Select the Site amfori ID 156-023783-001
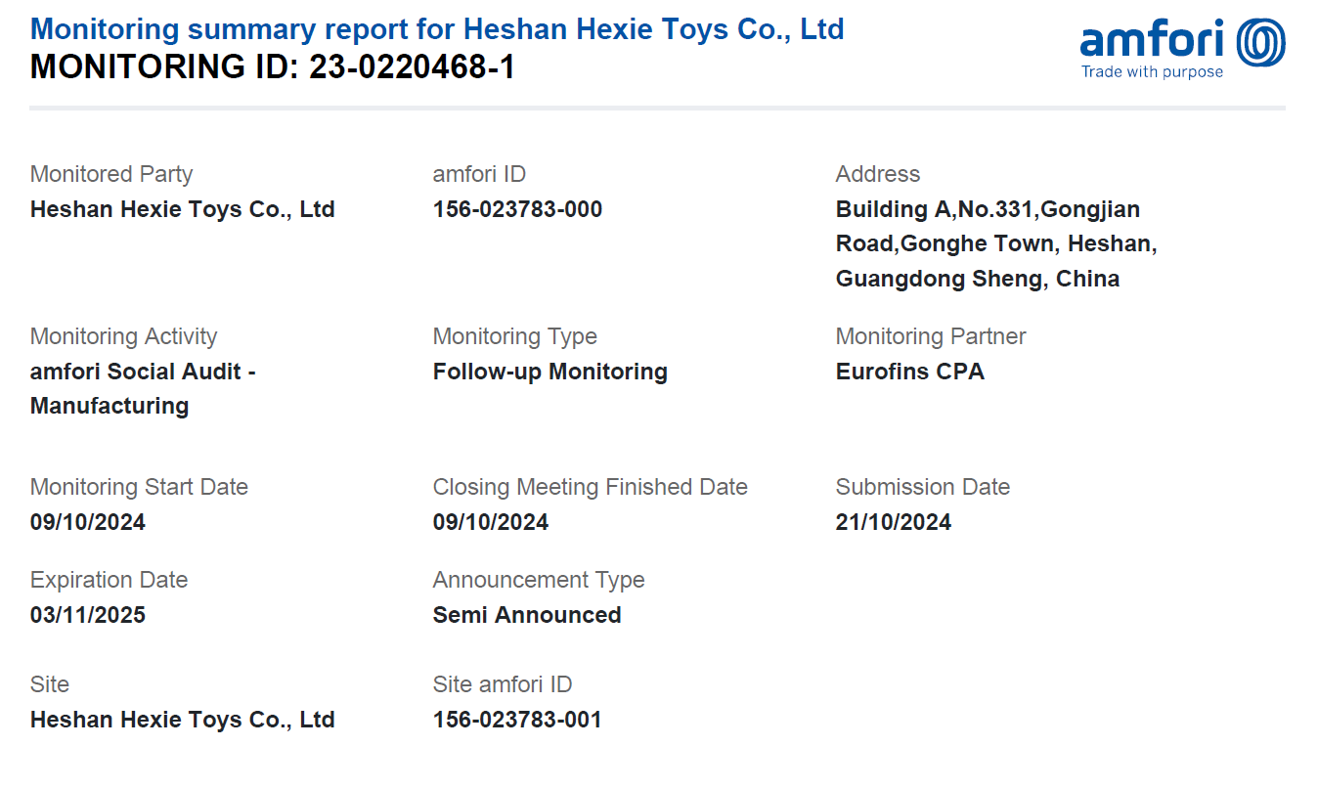Image resolution: width=1318 pixels, height=790 pixels. click(x=517, y=720)
